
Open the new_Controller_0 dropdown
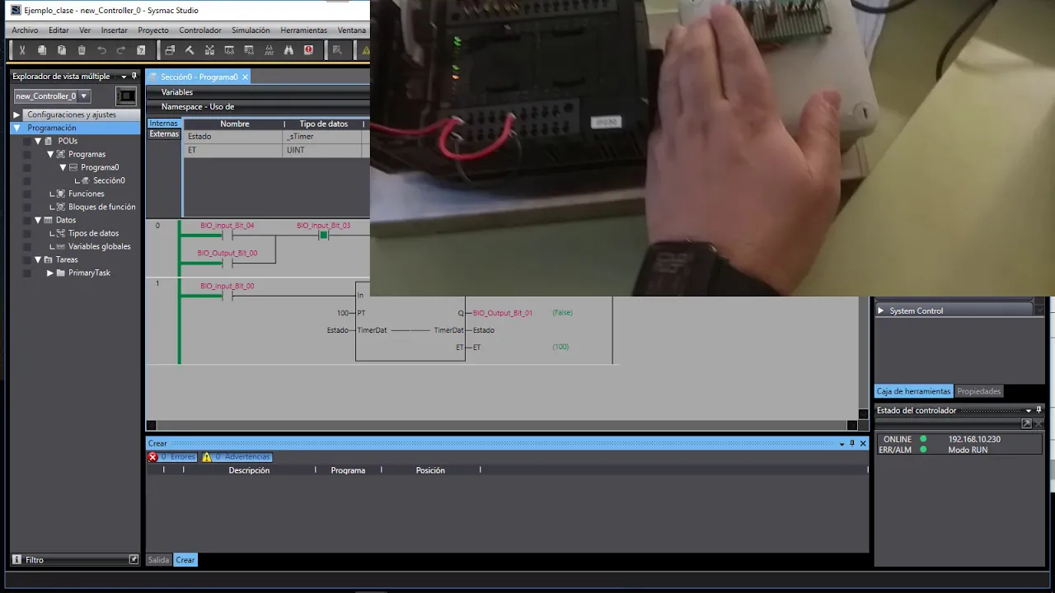[83, 96]
